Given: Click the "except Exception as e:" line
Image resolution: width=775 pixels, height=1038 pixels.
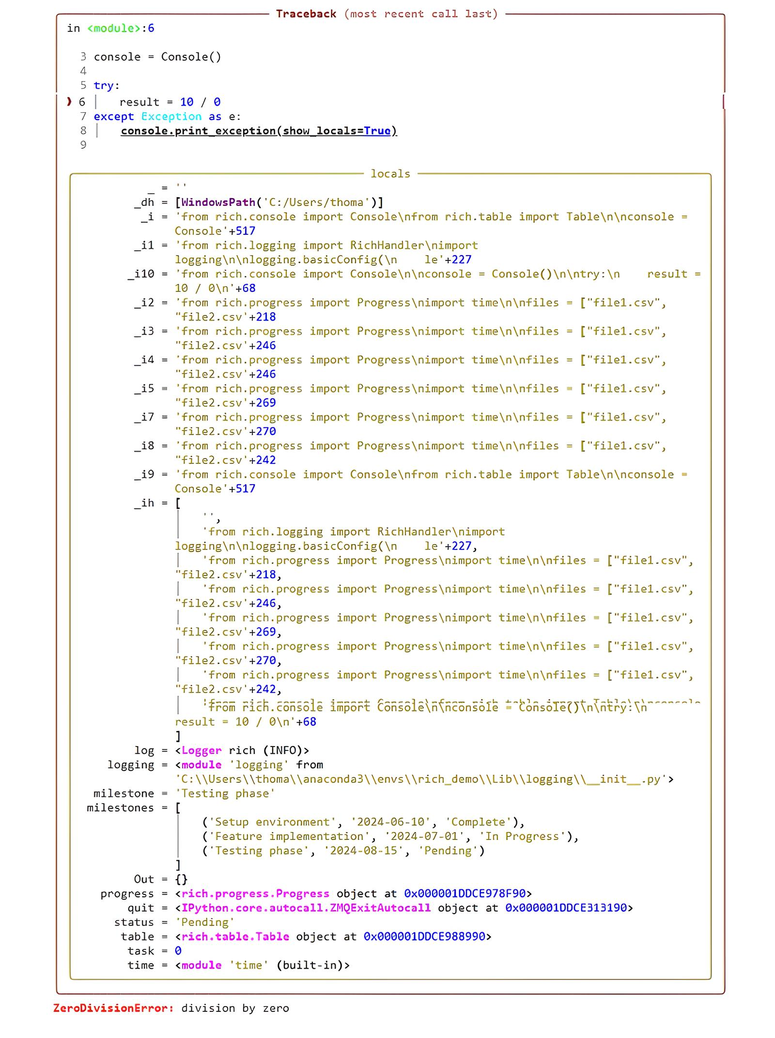Looking at the screenshot, I should tap(167, 116).
